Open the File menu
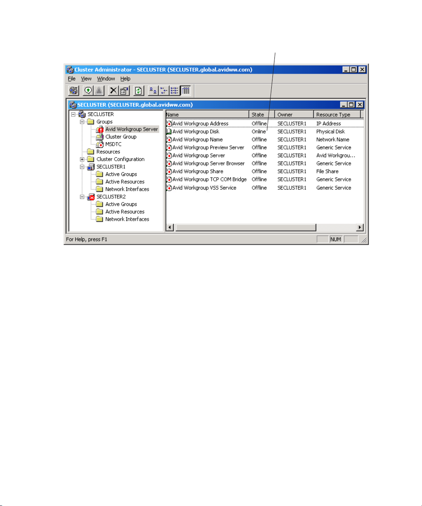 [x=72, y=78]
